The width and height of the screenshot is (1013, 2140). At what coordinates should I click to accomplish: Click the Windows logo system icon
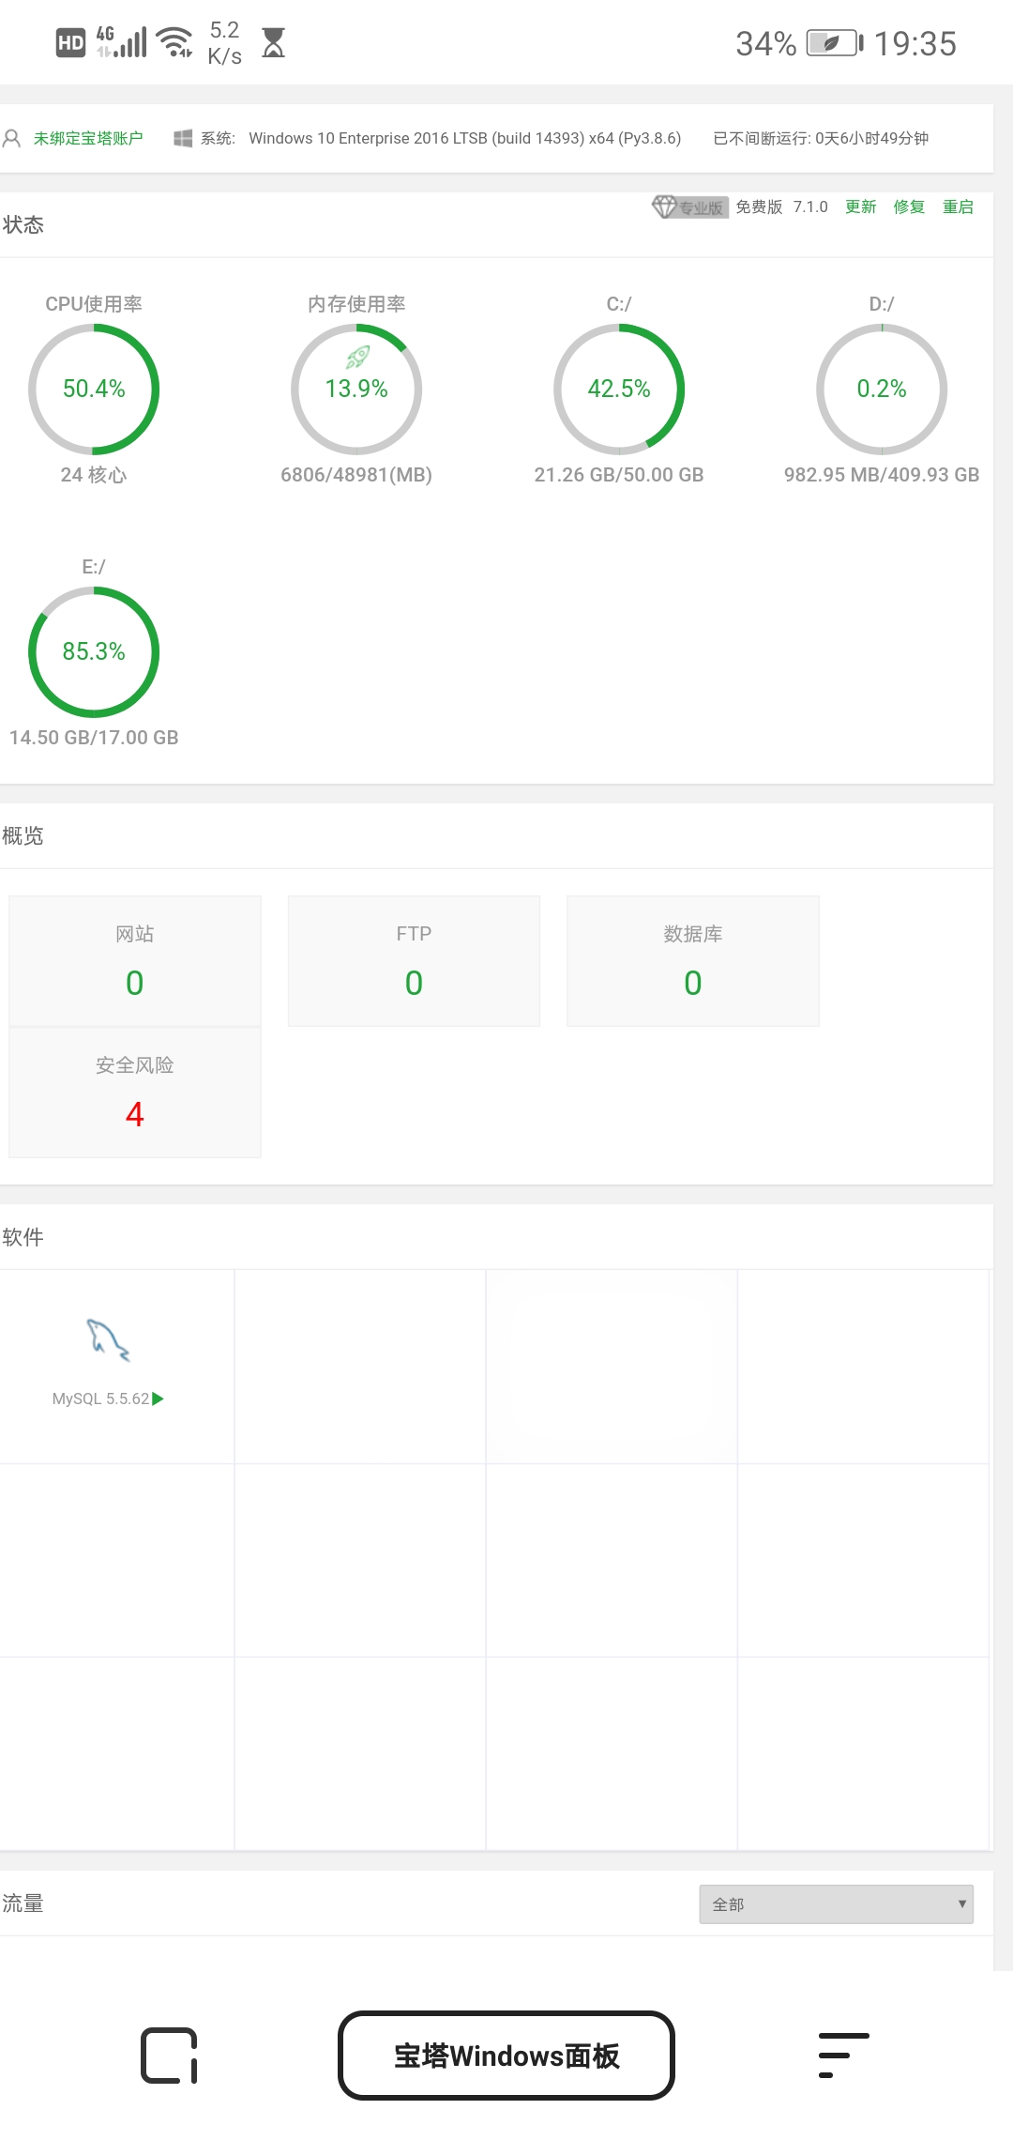[183, 139]
